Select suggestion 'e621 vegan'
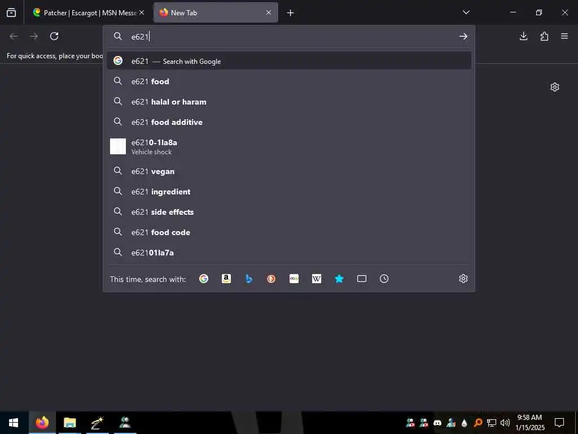This screenshot has width=578, height=434. point(289,171)
